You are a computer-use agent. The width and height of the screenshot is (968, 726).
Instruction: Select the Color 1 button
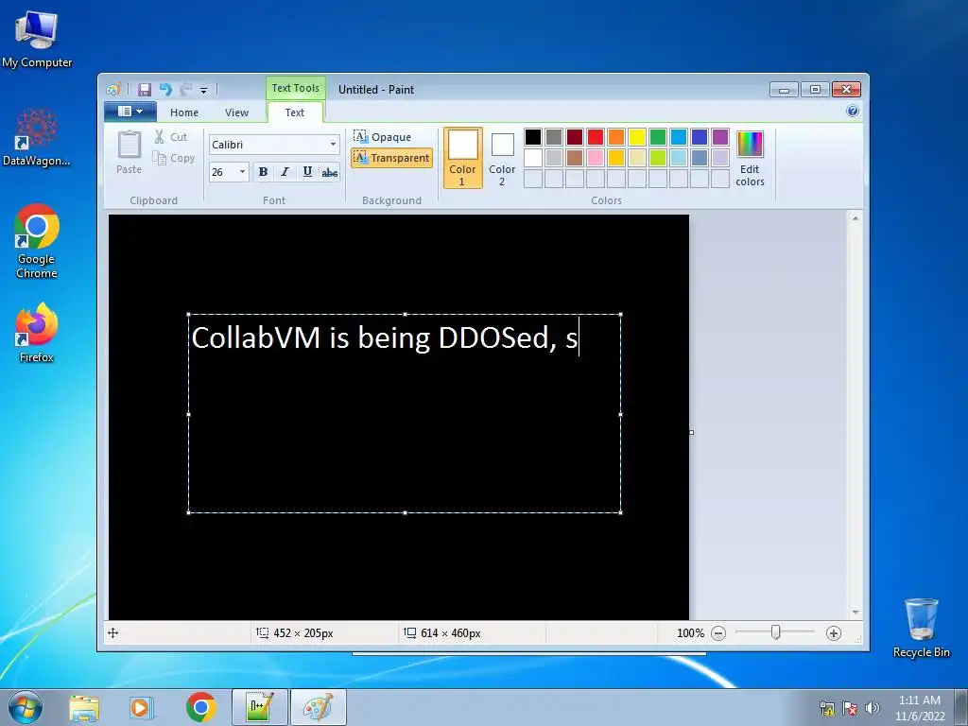462,158
